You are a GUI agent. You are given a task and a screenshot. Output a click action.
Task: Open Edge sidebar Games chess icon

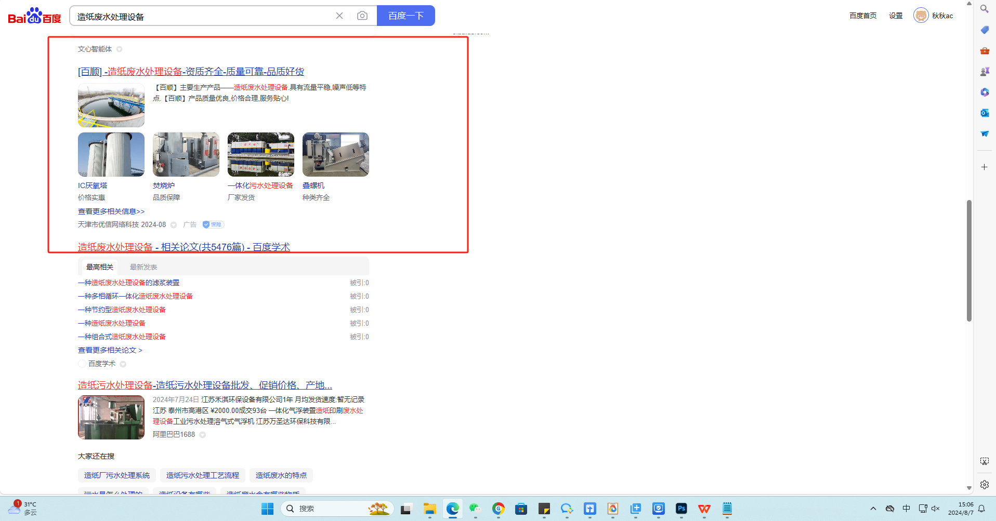point(985,72)
